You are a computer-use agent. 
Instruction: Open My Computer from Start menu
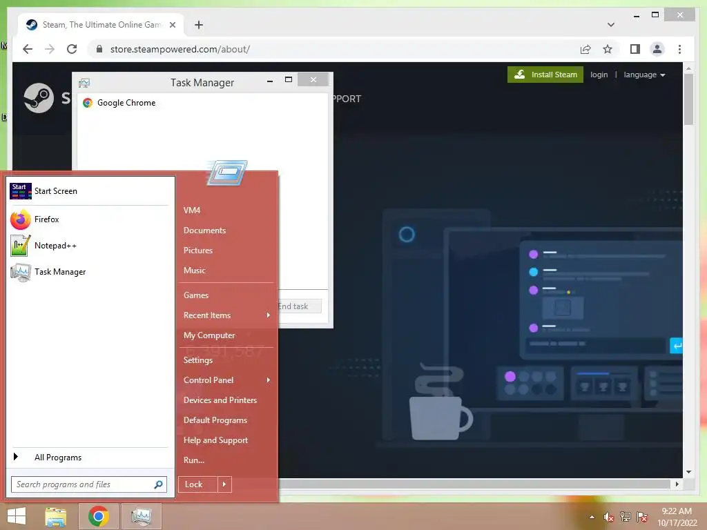209,335
